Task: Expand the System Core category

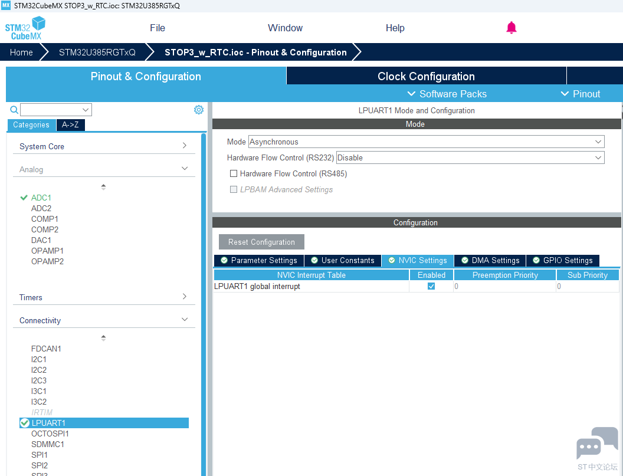Action: [103, 146]
